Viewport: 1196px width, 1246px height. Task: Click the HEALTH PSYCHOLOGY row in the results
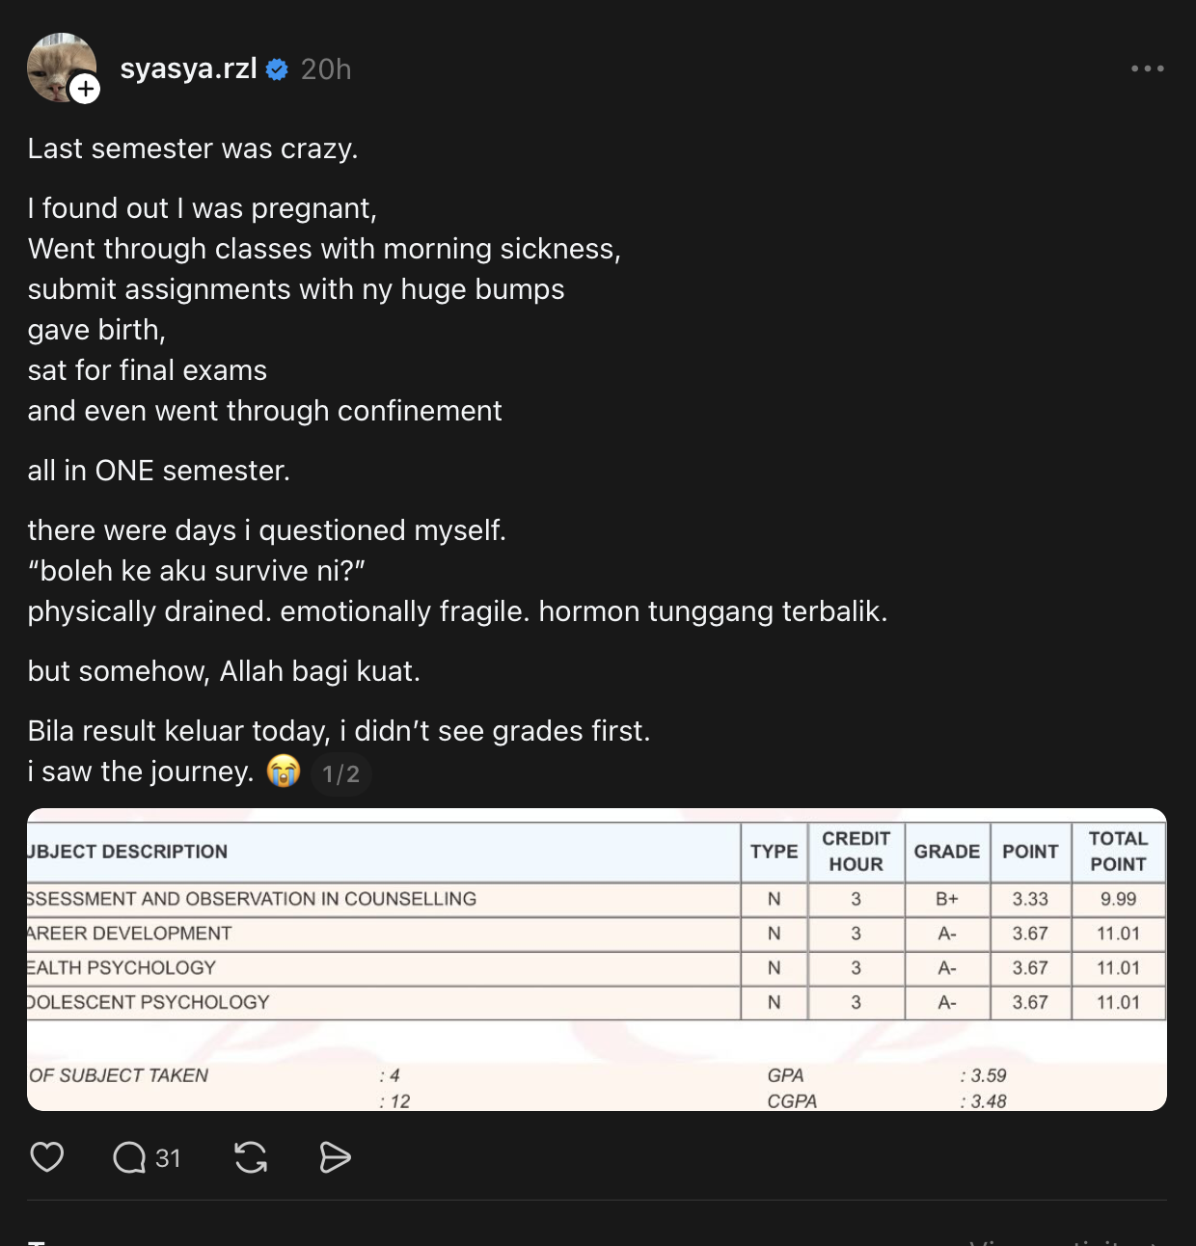click(123, 968)
